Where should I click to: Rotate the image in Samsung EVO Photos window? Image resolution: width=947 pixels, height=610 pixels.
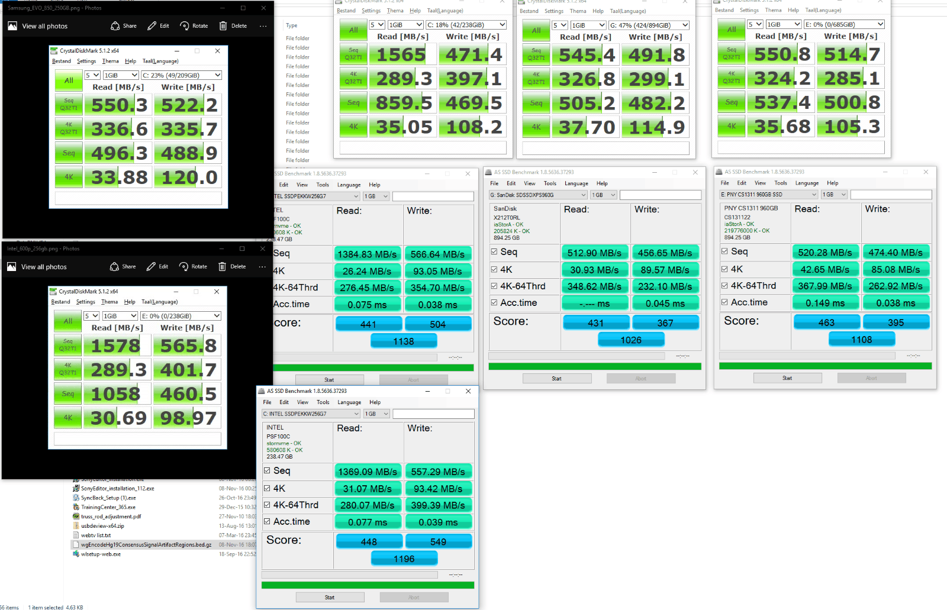tap(194, 26)
